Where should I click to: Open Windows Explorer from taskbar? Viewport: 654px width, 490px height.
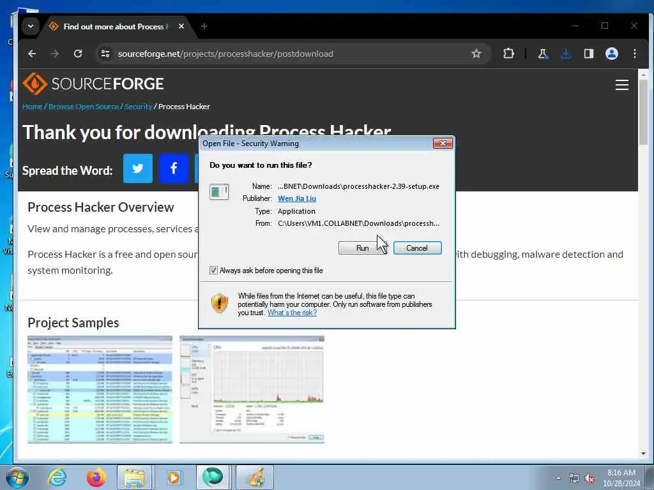(135, 477)
